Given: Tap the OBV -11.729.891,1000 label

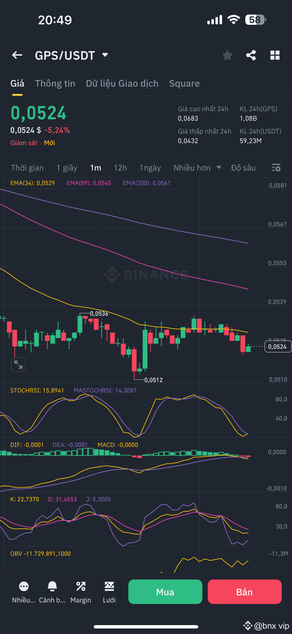Looking at the screenshot, I should 41,553.
